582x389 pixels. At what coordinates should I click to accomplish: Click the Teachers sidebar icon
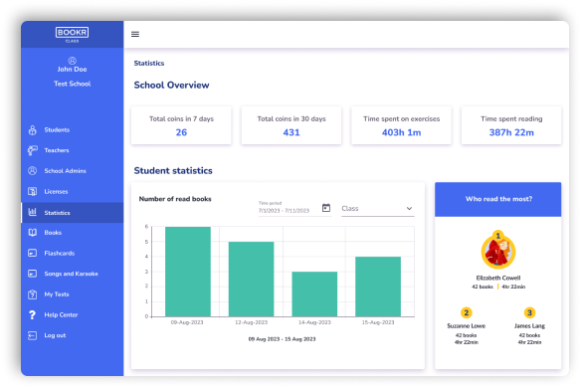(x=33, y=150)
